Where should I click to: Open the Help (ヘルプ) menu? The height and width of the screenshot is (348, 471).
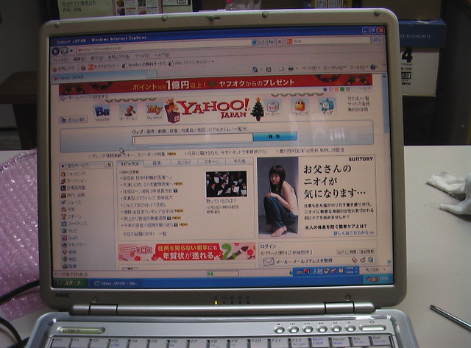click(x=162, y=55)
